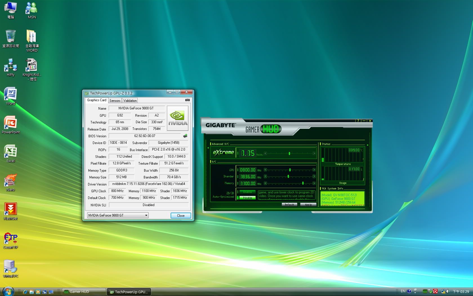Increase Shader clock with right arrow
Viewport: 473px width, 296px height.
[314, 176]
